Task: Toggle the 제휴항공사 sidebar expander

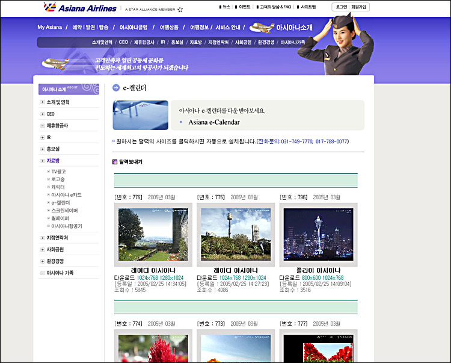Action: tap(43, 126)
